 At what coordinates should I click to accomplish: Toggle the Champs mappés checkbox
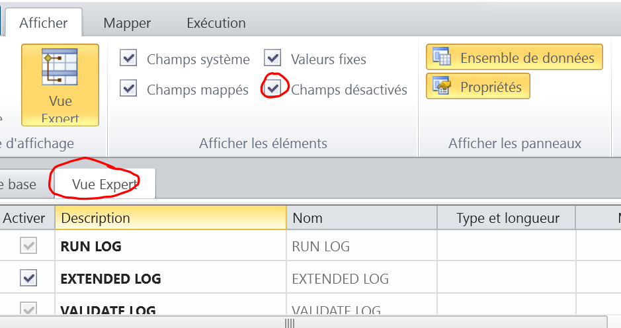point(128,88)
